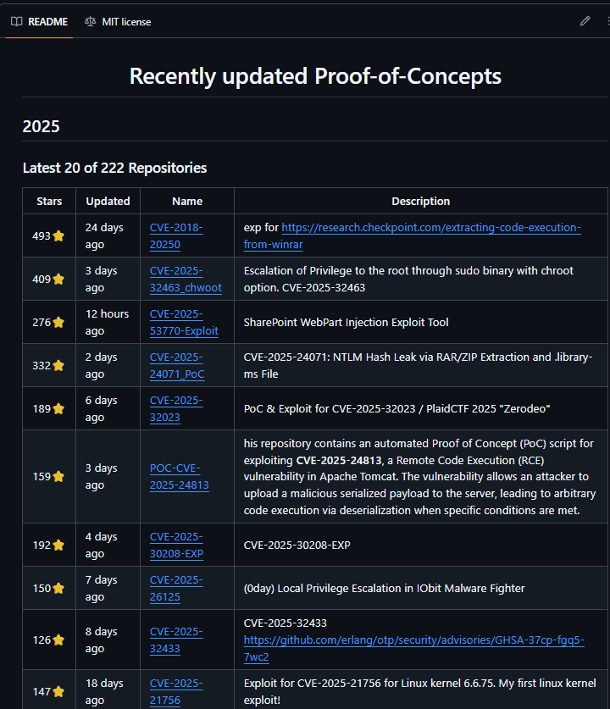Click the star icon next to 409
The image size is (610, 709).
tap(58, 279)
